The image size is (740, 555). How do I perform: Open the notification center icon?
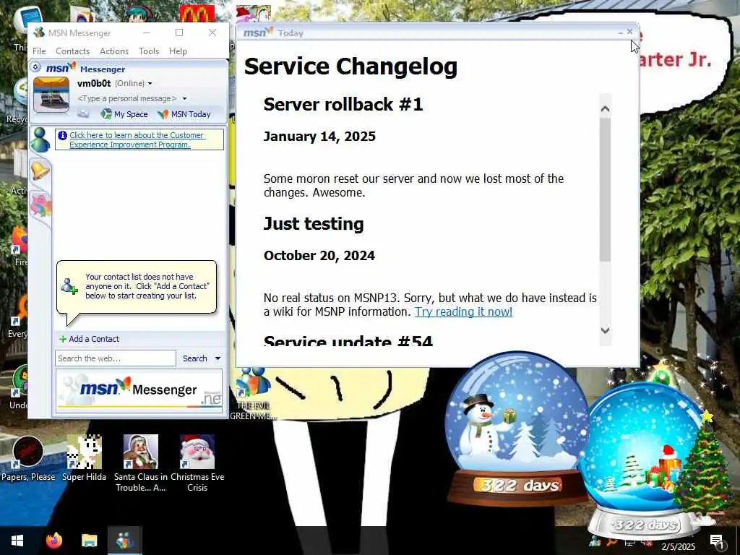tap(716, 541)
